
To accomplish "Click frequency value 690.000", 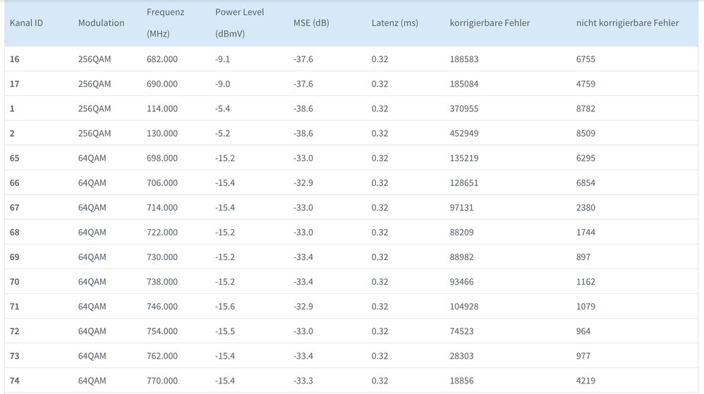I will 162,84.
